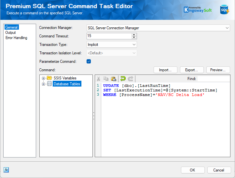Click the Command Timeout value field
Screen dimensions: 235x178
[x=109, y=36]
